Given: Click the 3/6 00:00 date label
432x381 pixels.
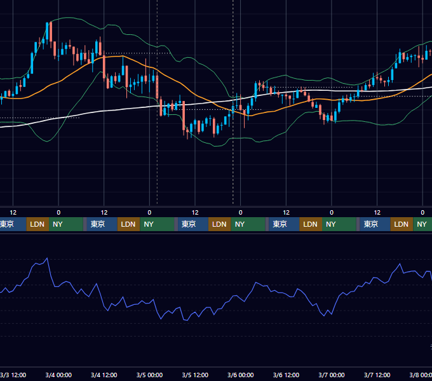Looking at the screenshot, I should 241,375.
